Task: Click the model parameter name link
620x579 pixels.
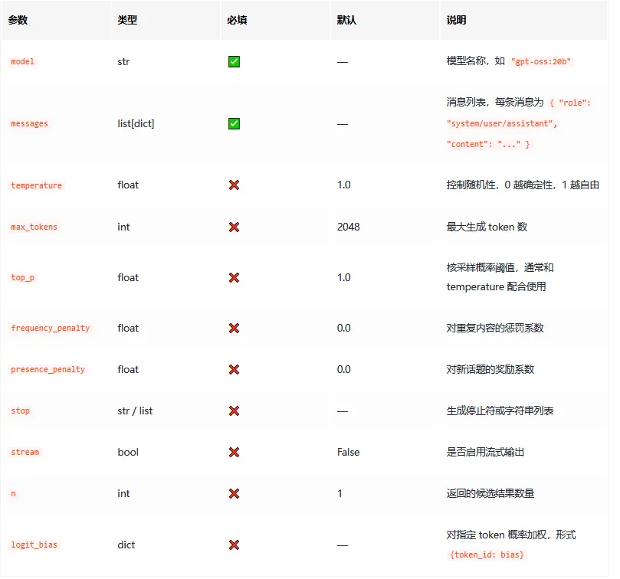Action: 21,61
